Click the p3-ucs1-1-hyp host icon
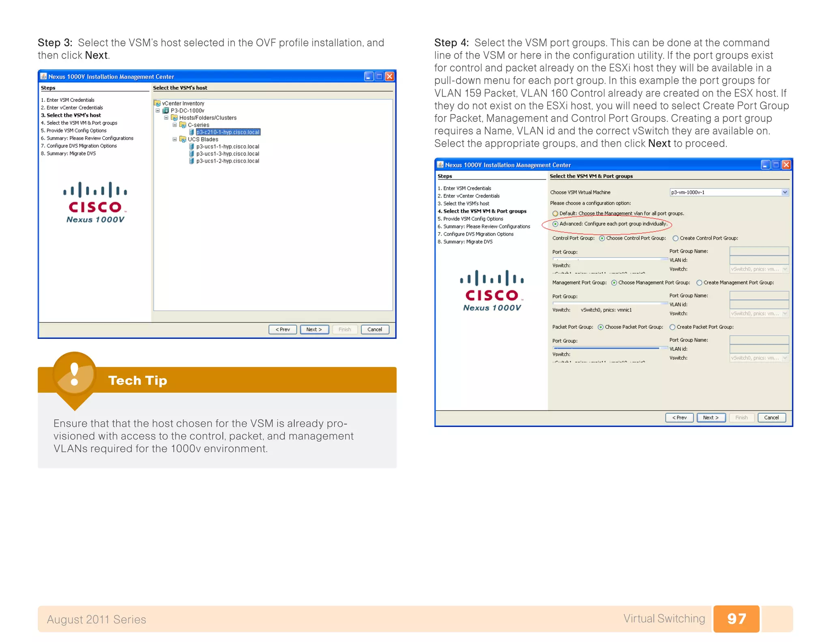The width and height of the screenshot is (831, 642). pyautogui.click(x=191, y=146)
